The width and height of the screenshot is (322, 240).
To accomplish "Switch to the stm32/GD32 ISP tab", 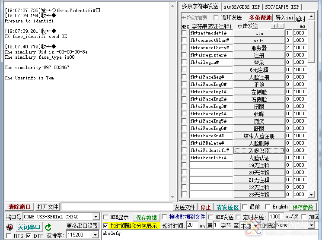I will 242,7.
